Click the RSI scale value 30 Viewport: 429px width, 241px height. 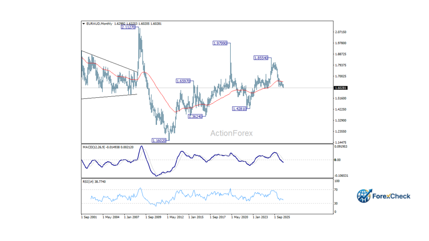point(336,204)
